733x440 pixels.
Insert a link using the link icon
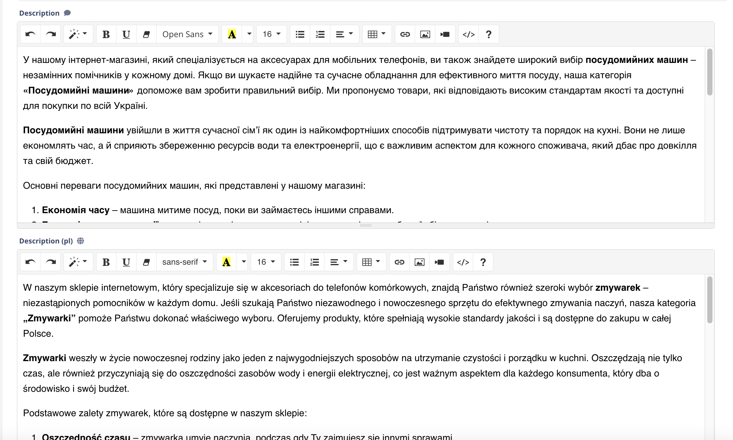click(405, 34)
